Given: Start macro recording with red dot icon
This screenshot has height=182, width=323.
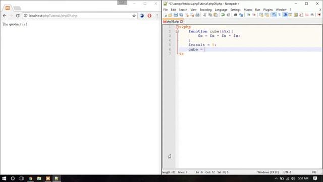Looking at the screenshot, I should pyautogui.click(x=319, y=15).
